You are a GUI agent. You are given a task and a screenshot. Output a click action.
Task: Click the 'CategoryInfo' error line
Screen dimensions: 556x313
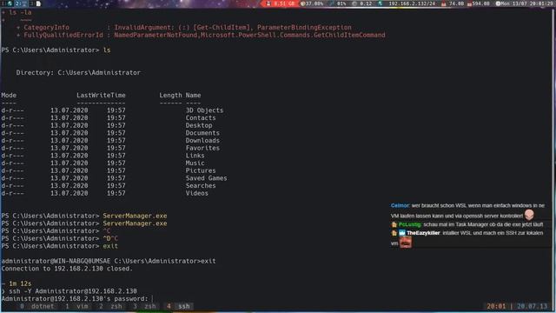184,27
